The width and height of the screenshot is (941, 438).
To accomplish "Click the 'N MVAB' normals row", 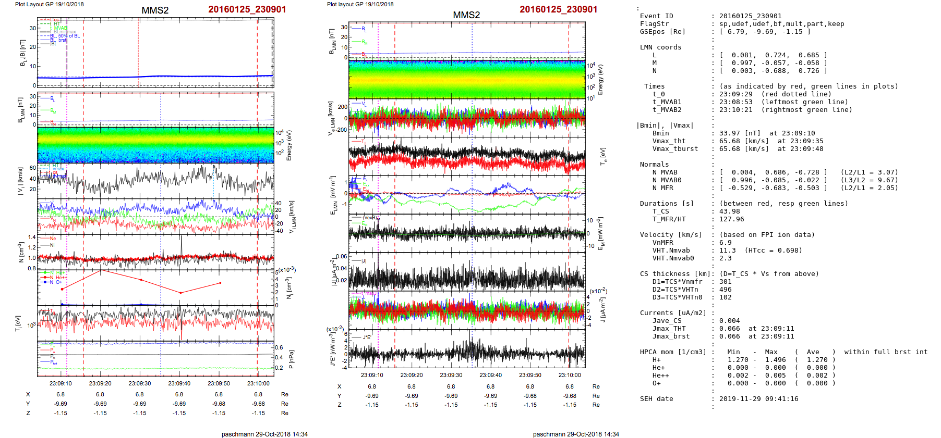I will point(665,172).
